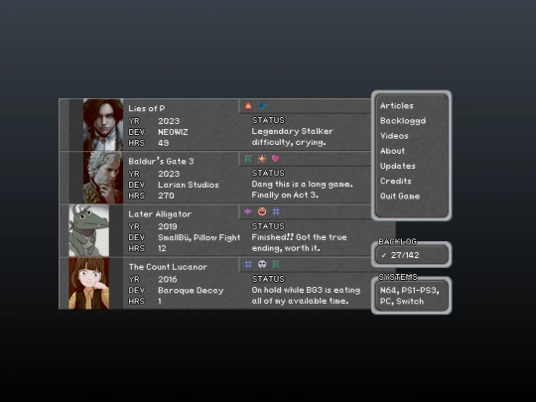Click the SYSTEMS panel label
The image size is (536, 402).
(398, 277)
